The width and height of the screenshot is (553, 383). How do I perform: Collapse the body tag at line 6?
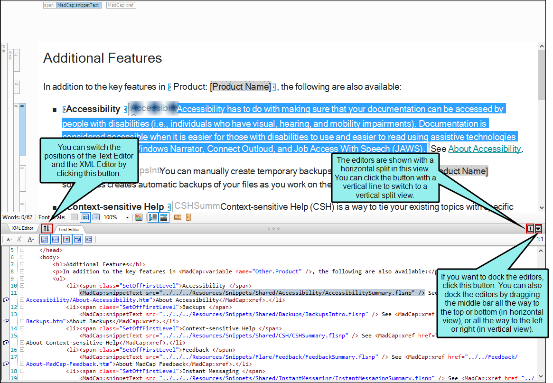22,257
